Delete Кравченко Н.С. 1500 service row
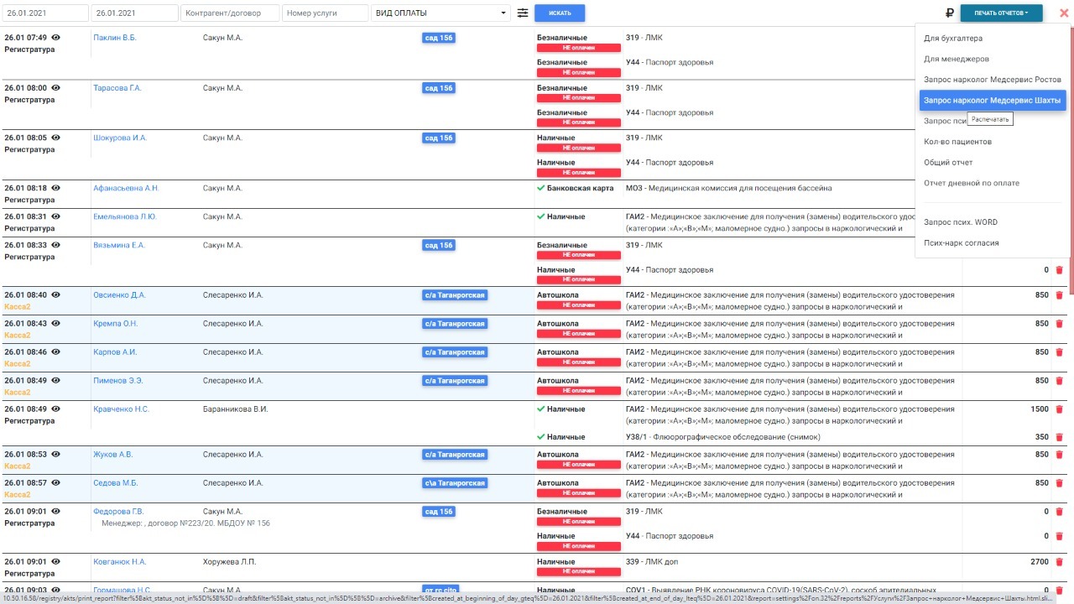 (x=1059, y=409)
